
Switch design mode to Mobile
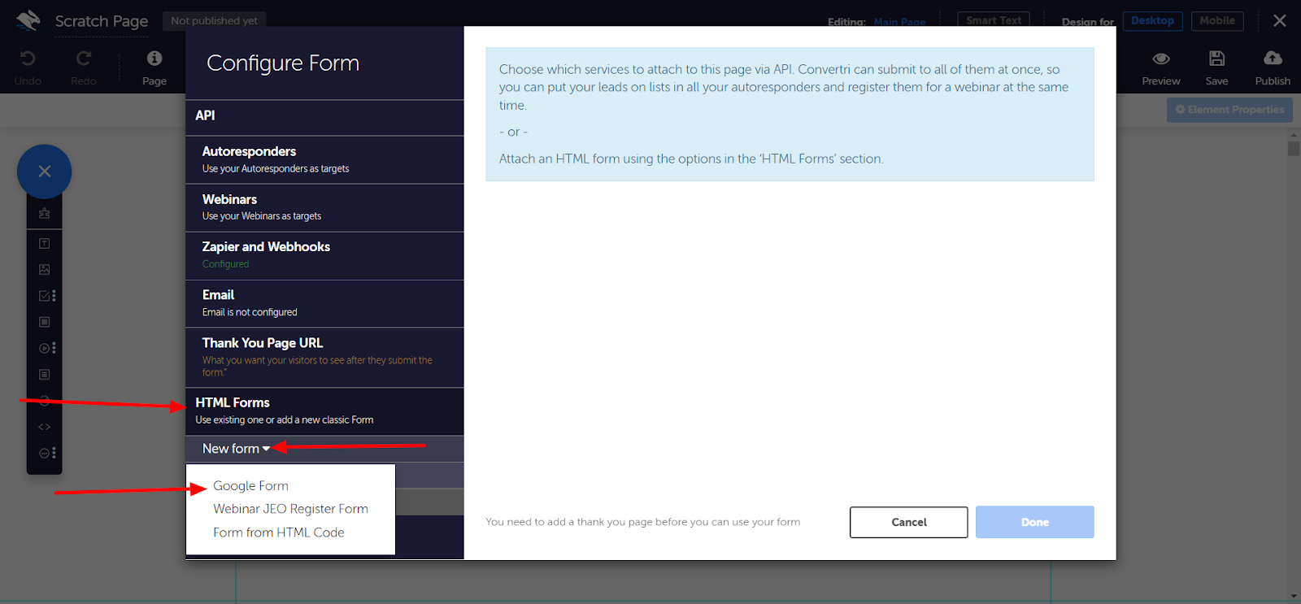1217,21
